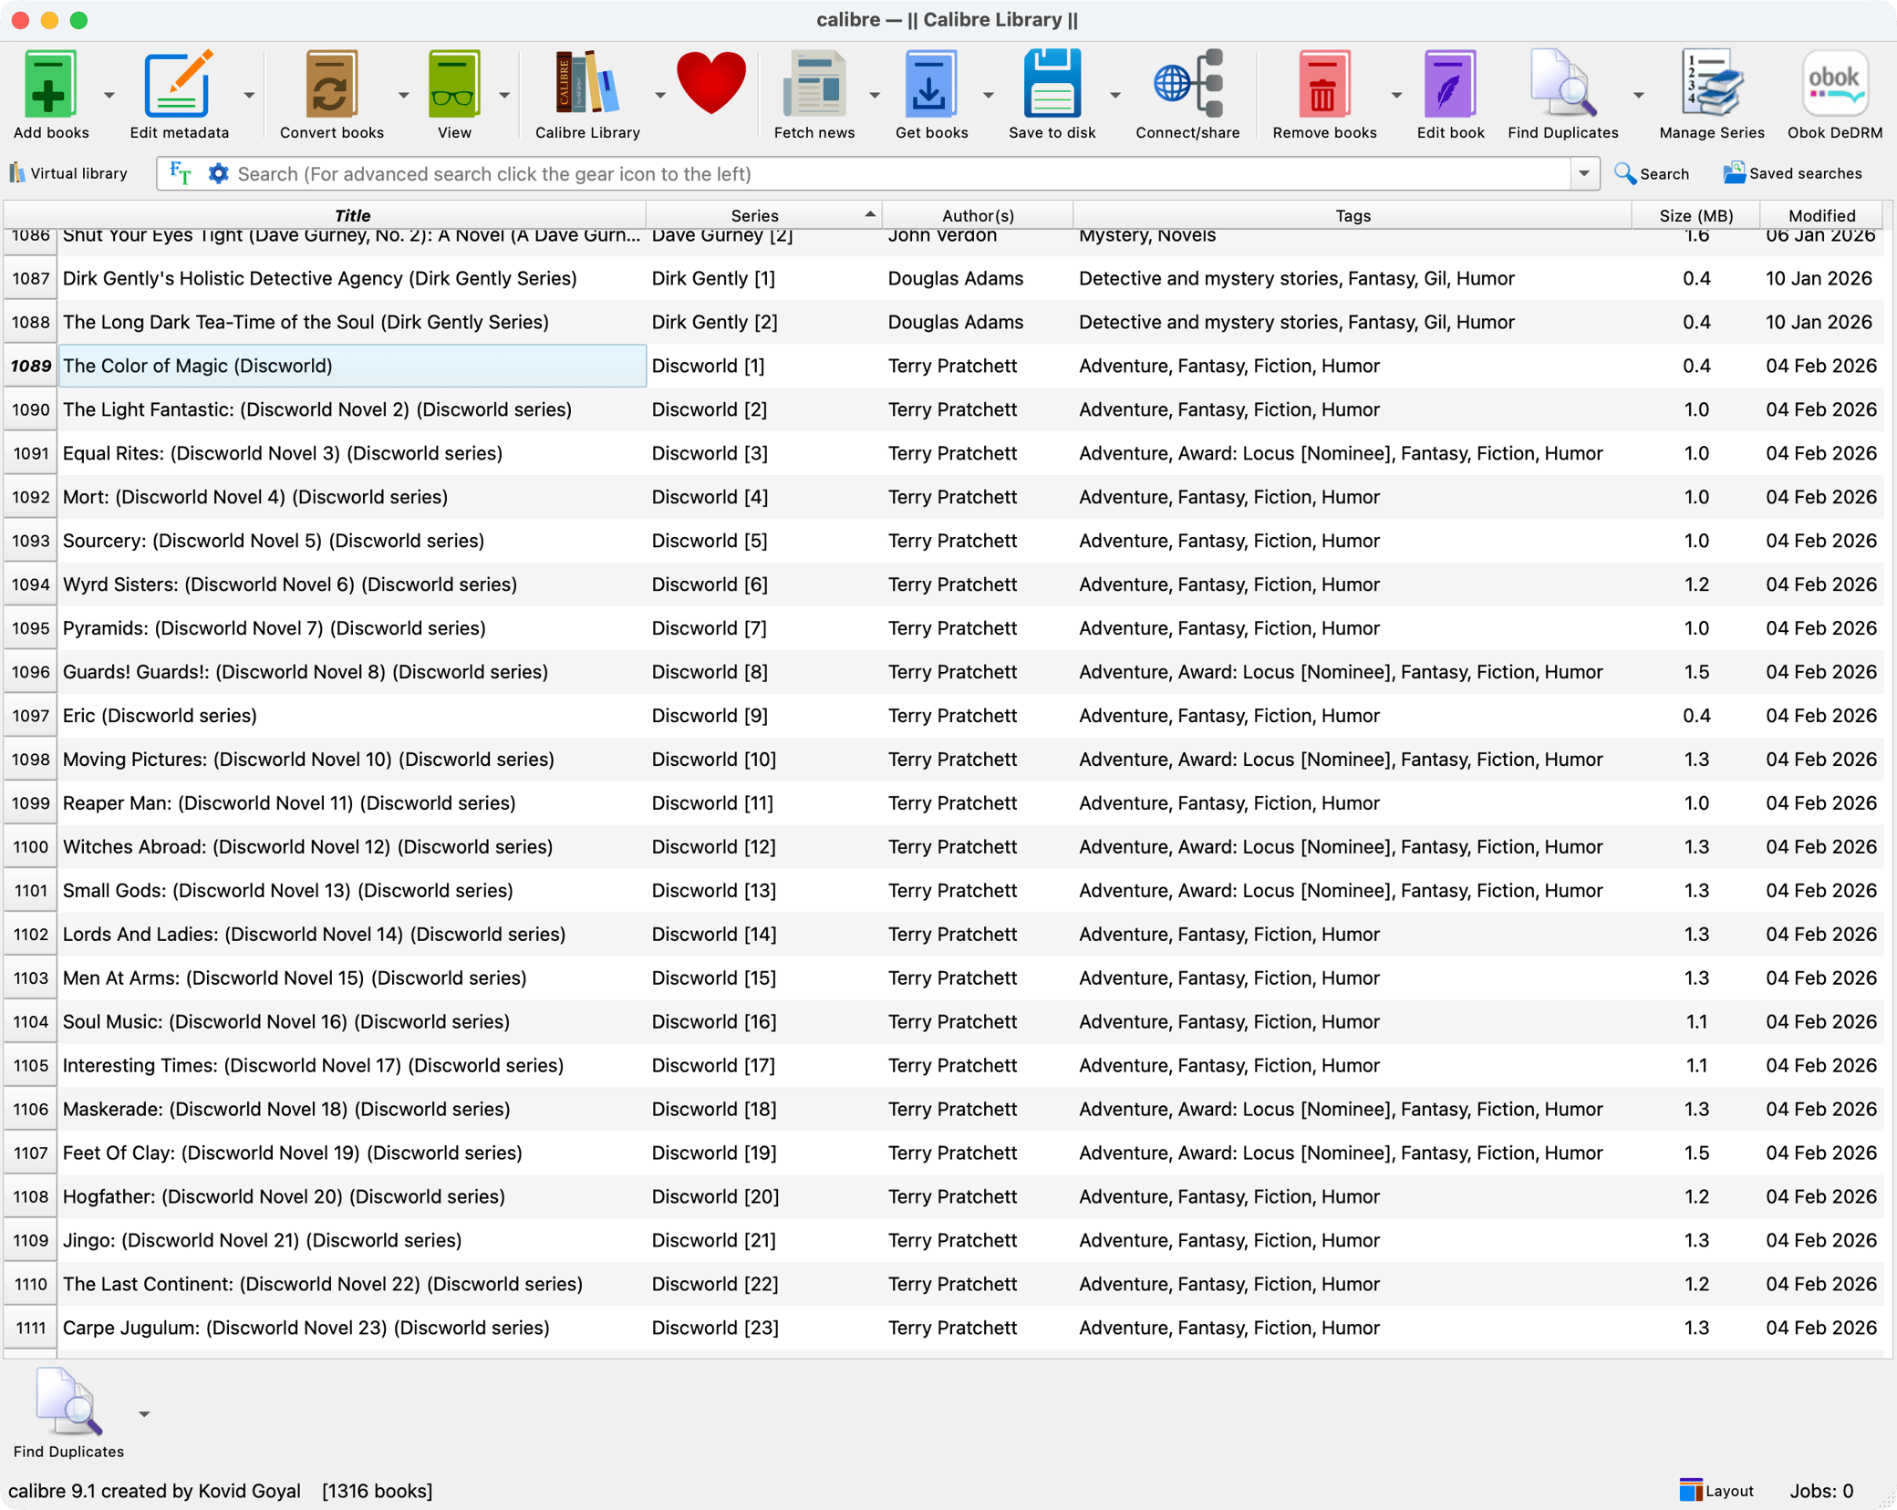Click the Save to disk icon
1897x1510 pixels.
pos(1052,85)
